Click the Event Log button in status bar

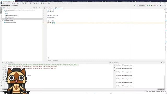[161, 90]
